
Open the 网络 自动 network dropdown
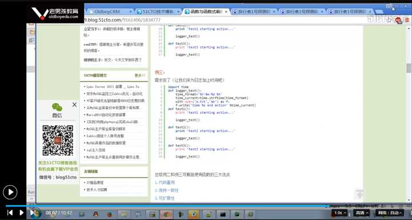pyautogui.click(x=390, y=213)
